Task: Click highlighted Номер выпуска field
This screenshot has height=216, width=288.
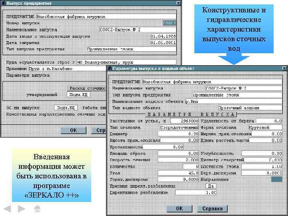Action: click(169, 23)
